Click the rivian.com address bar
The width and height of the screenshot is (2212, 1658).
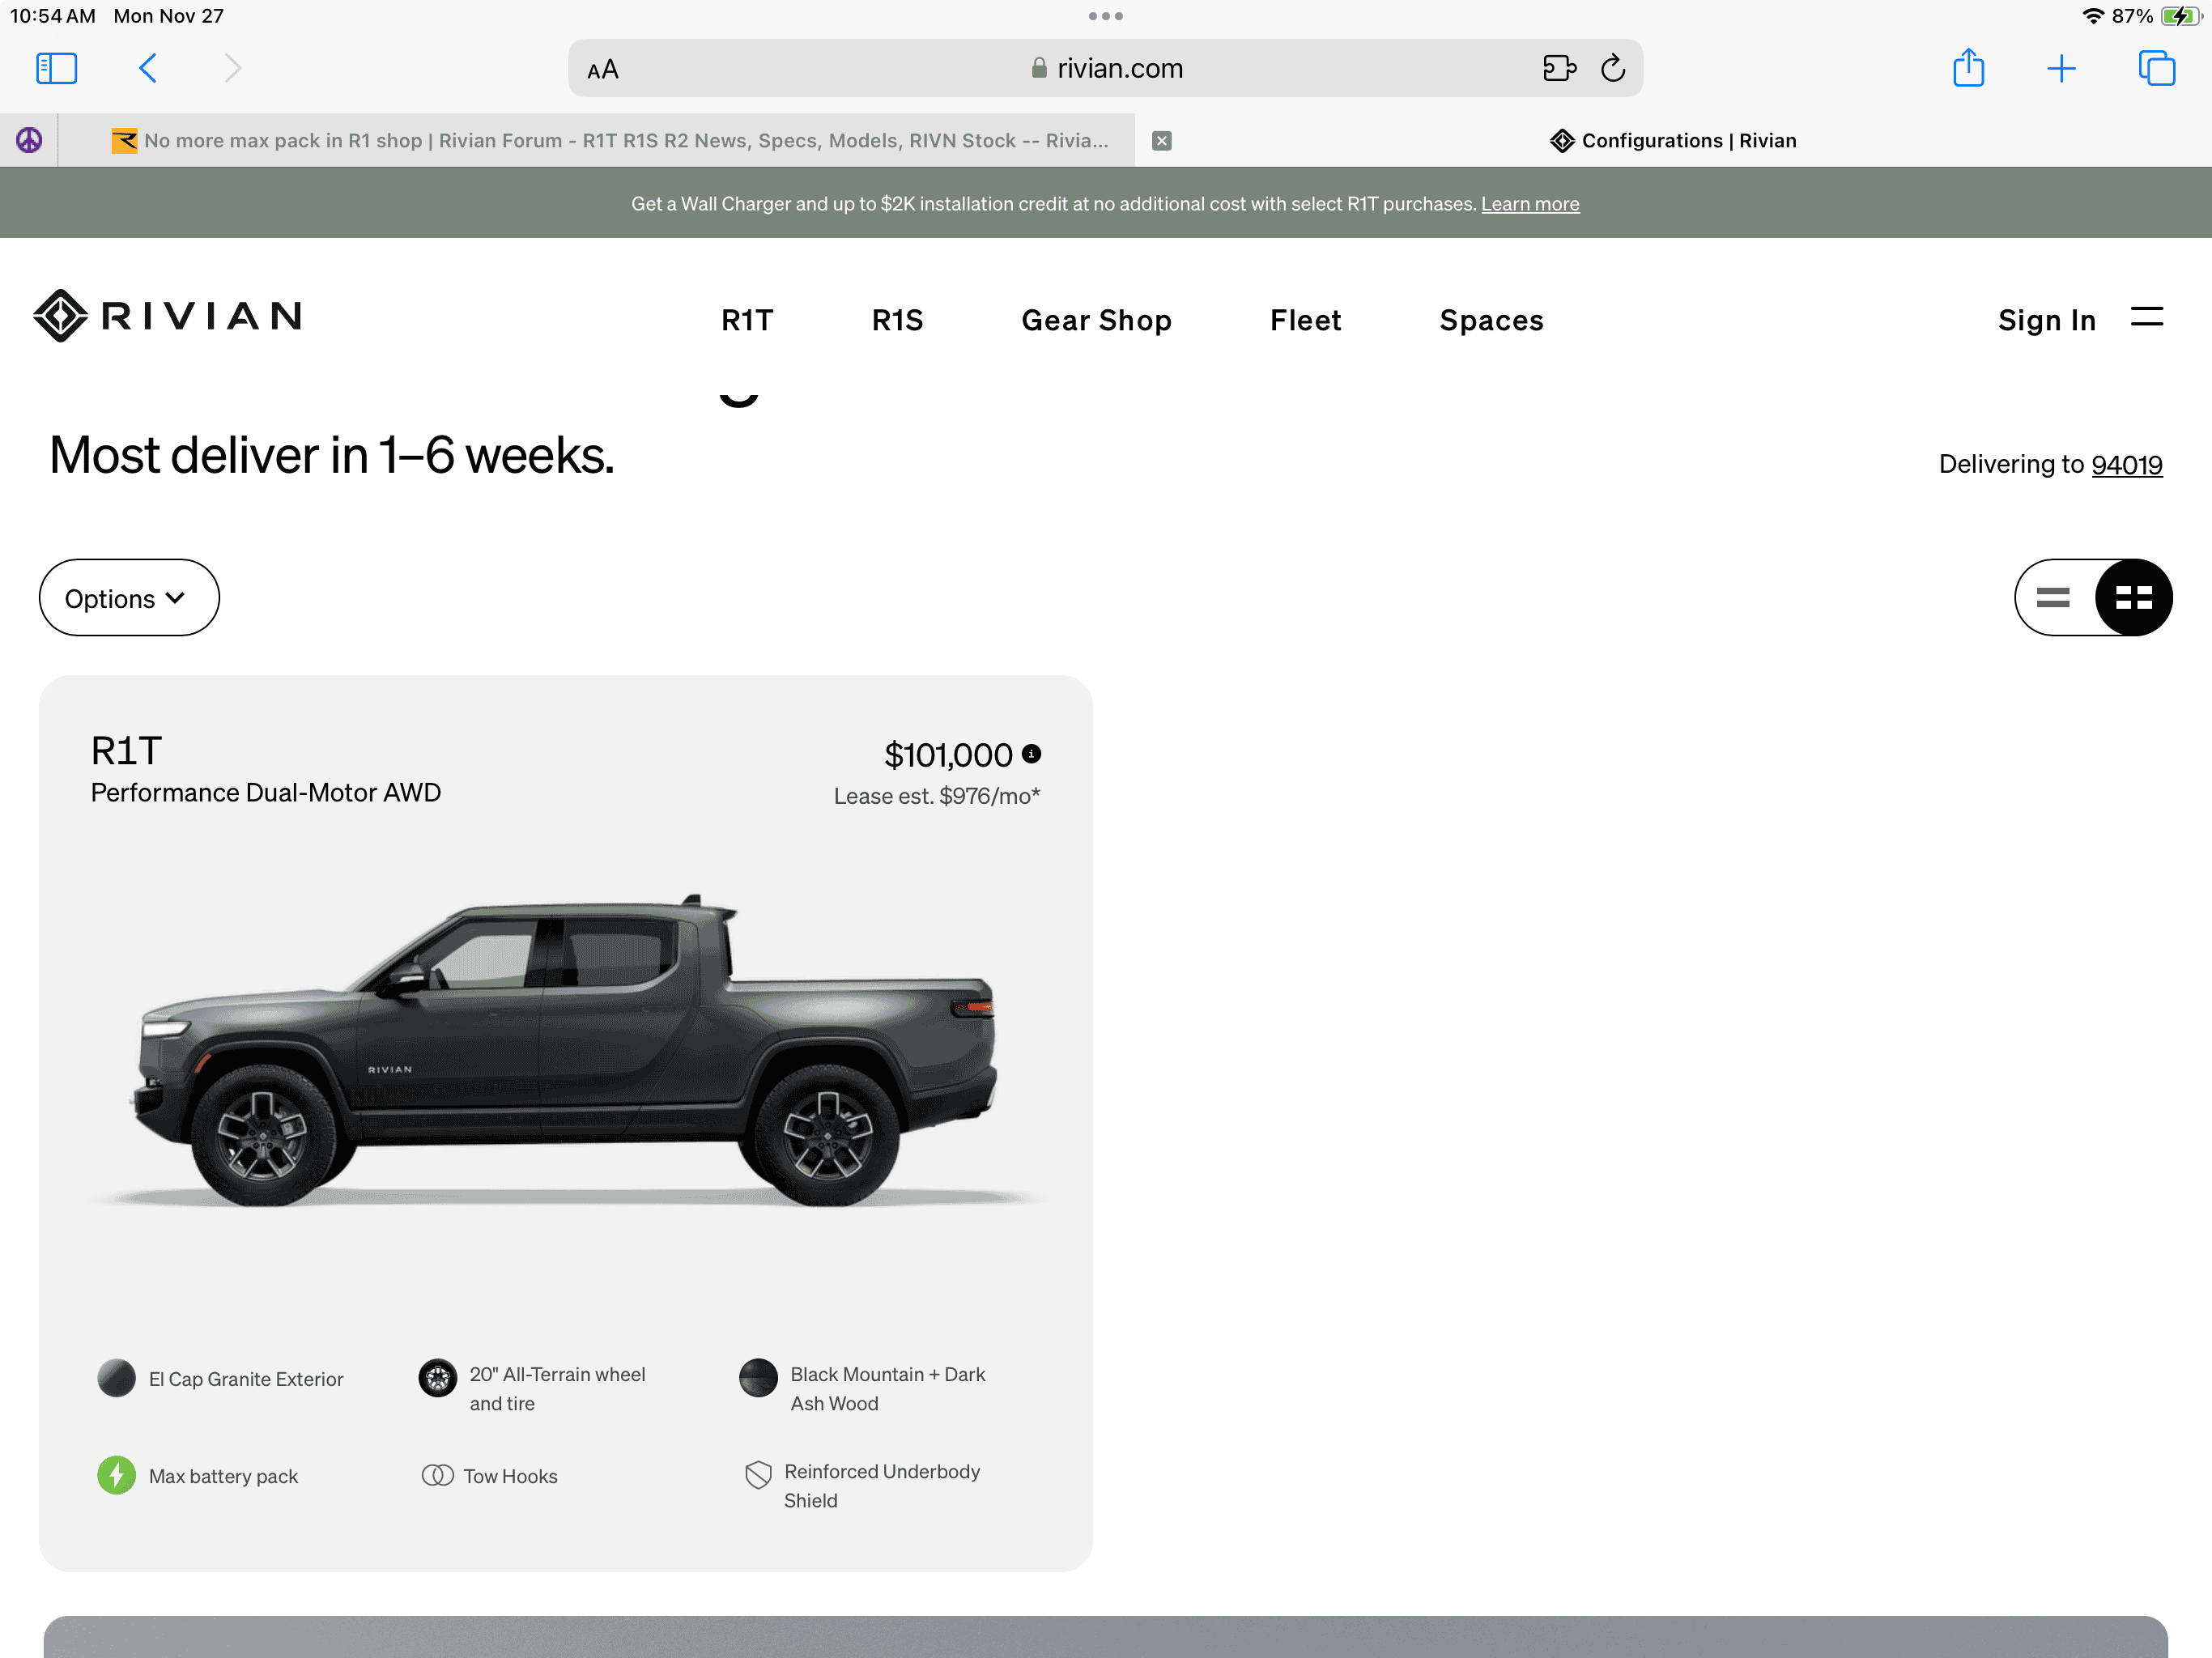[1105, 68]
